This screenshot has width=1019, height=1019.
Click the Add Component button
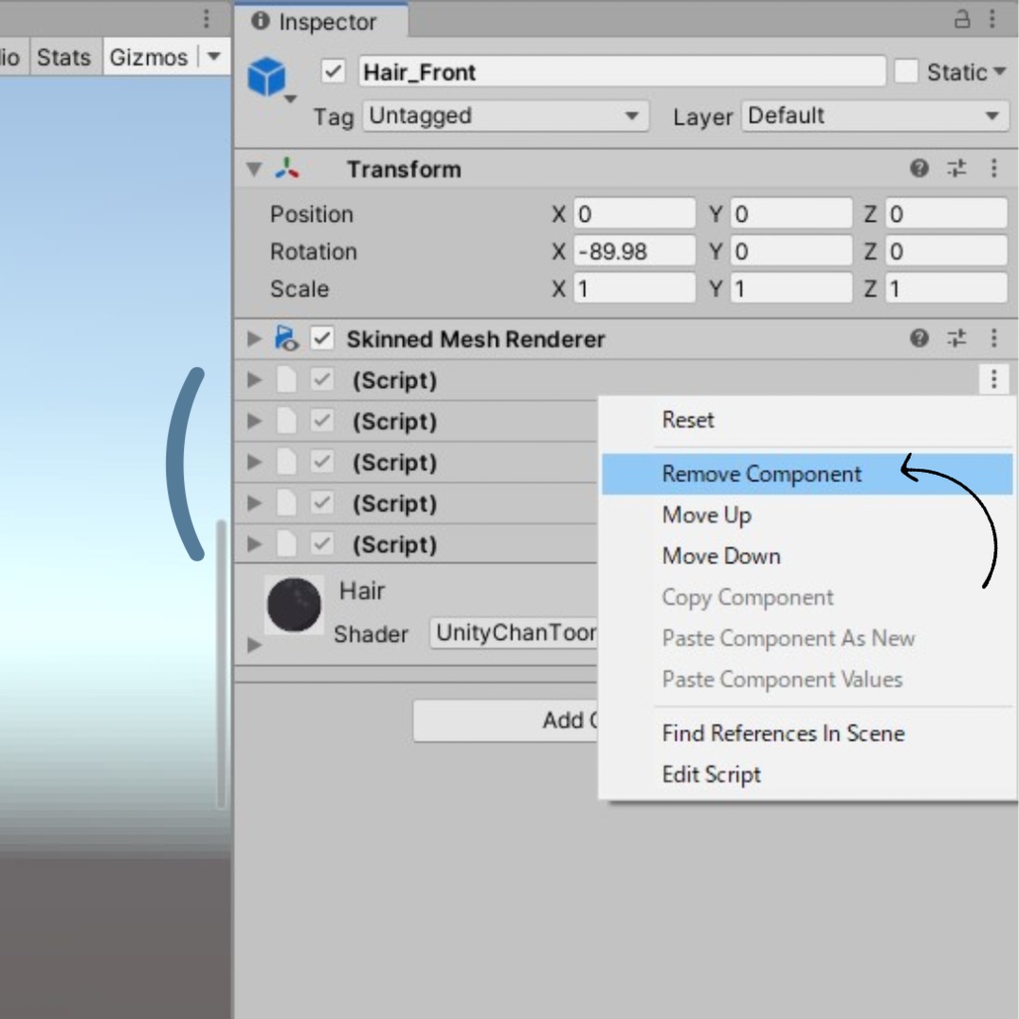pyautogui.click(x=506, y=720)
